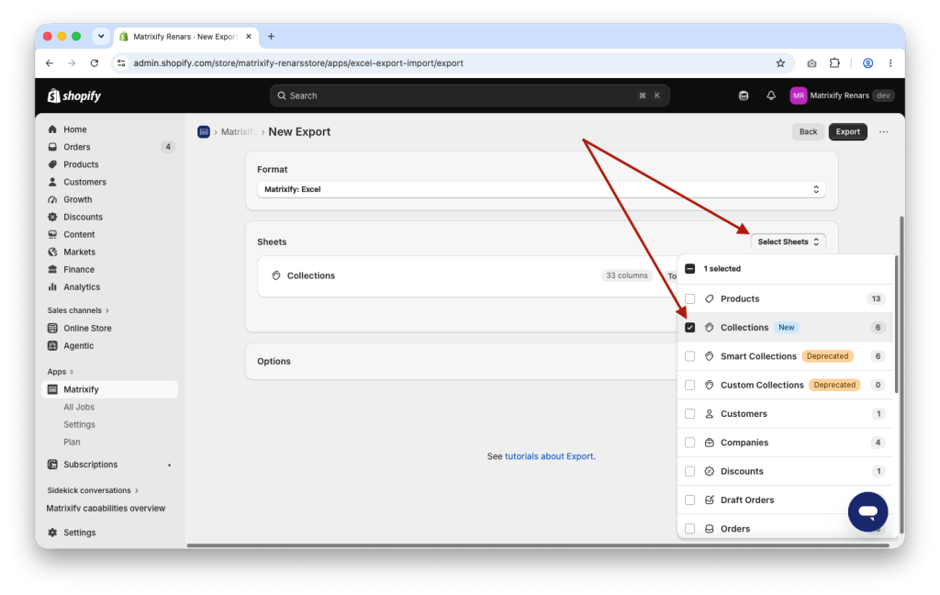Open the tutorials about Export link
Viewport: 940px width, 595px height.
pos(549,456)
